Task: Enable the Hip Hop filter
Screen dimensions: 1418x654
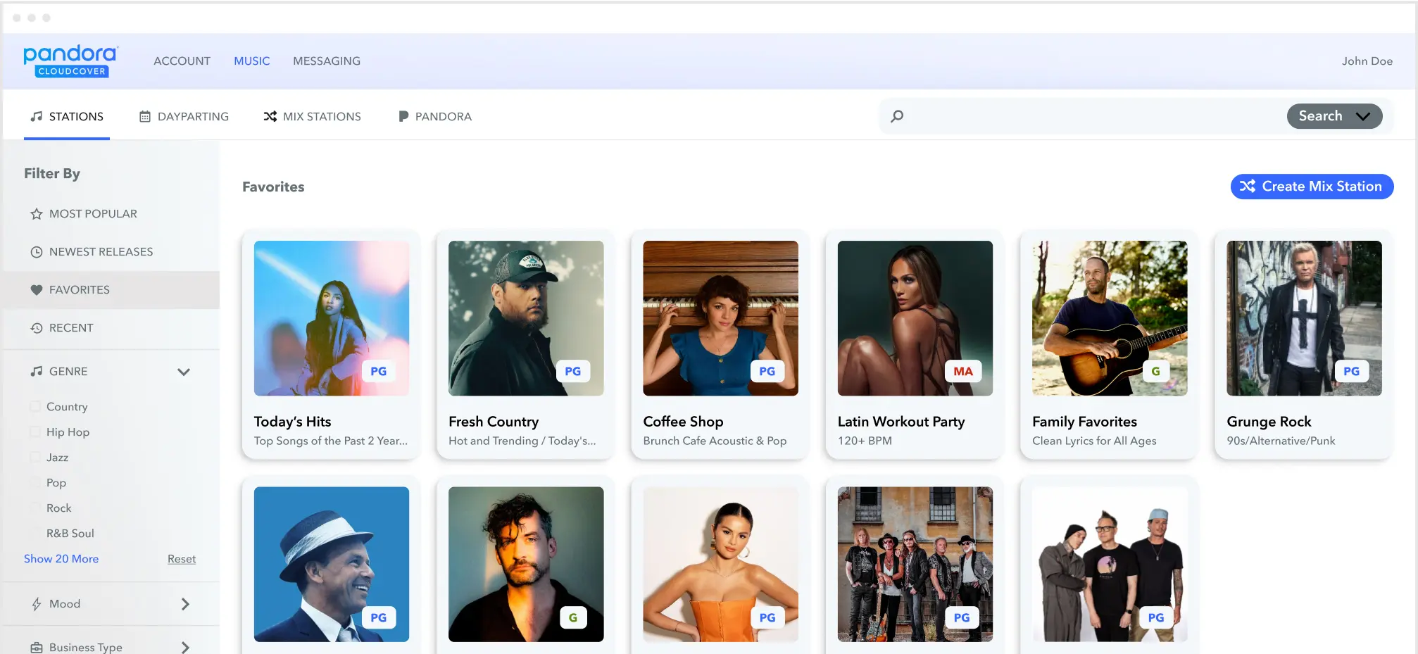Action: tap(34, 432)
